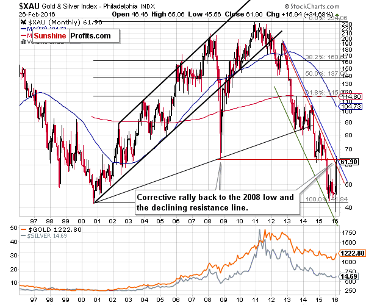Viewport: 366px width, 305px height.
Task: Click the 1750 gold axis label
Action: [349, 232]
